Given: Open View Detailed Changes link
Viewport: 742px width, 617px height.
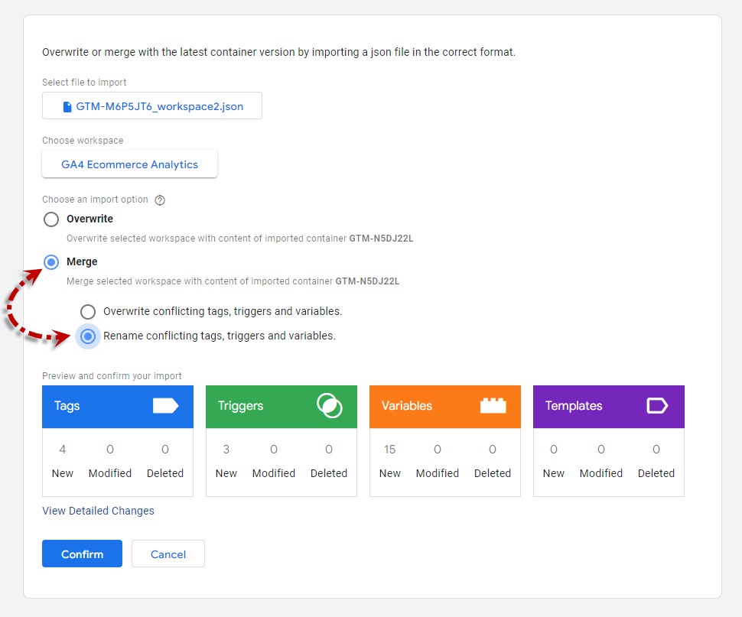Looking at the screenshot, I should (98, 511).
